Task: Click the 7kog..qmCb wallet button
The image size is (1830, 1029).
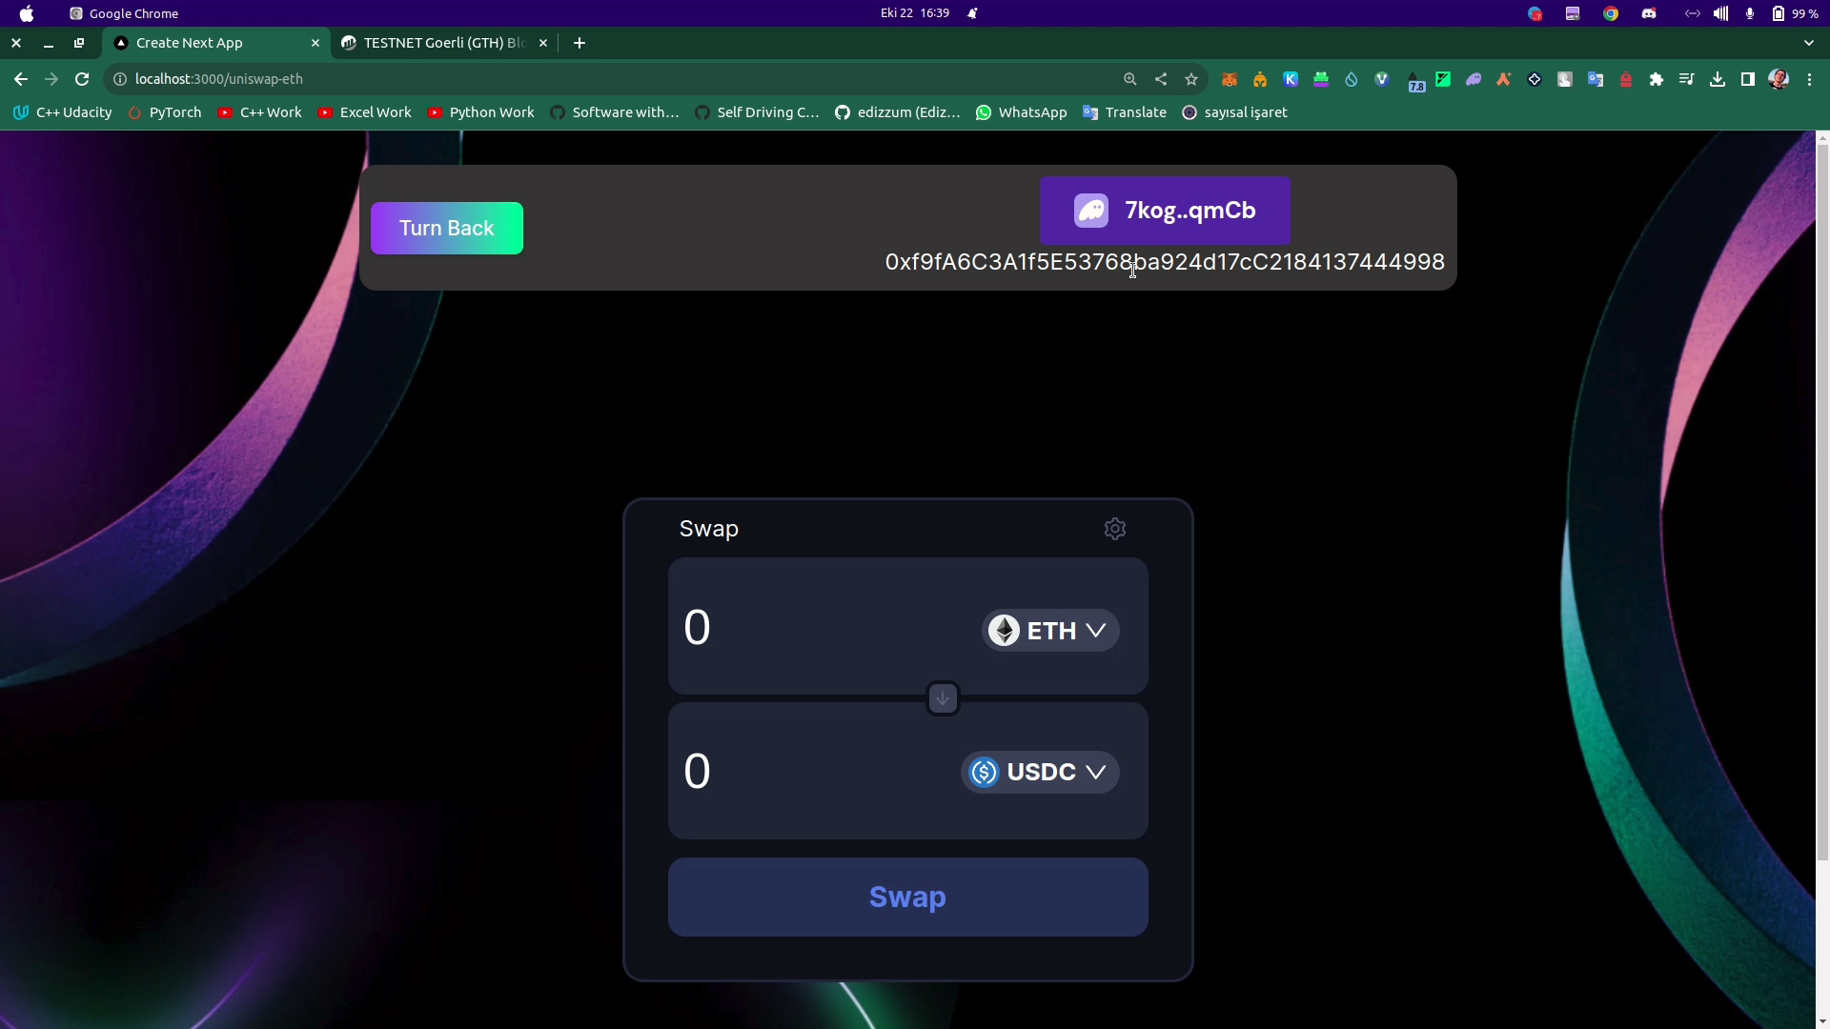Action: click(1165, 211)
